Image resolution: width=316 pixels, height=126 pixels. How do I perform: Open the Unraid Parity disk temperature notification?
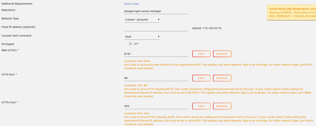coord(291,13)
